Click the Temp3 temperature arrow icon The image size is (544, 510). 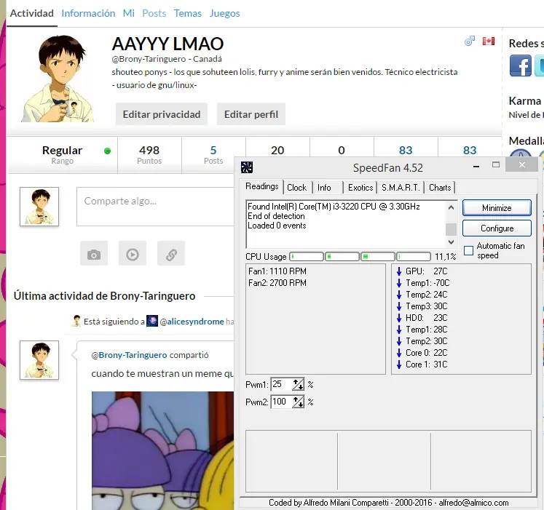[x=399, y=306]
